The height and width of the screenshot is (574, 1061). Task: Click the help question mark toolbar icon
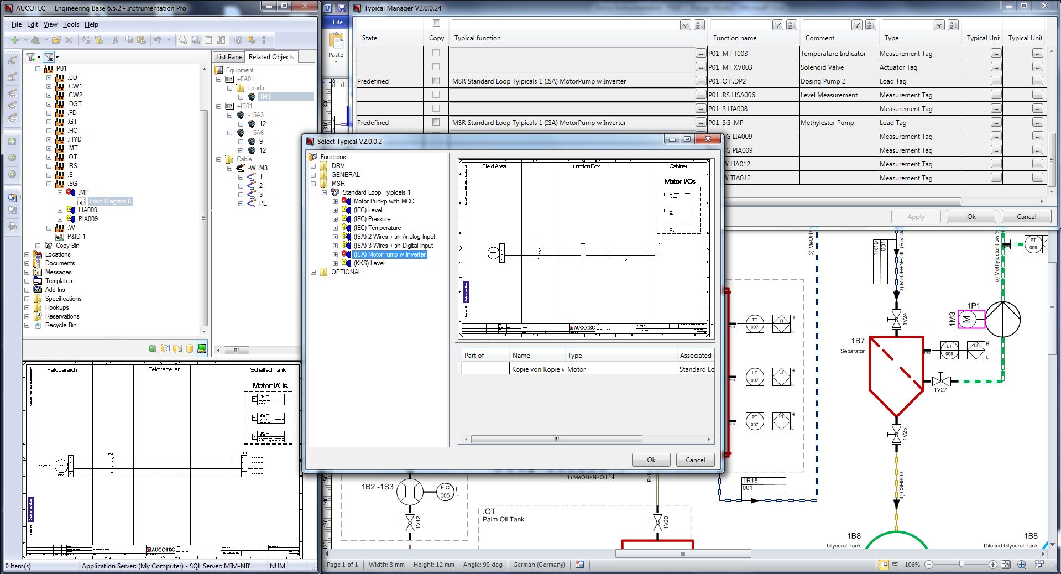pos(238,40)
